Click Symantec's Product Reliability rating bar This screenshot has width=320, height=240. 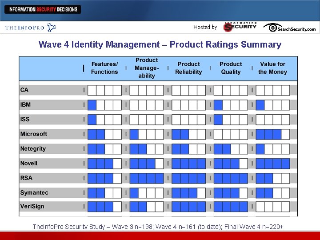coord(188,193)
